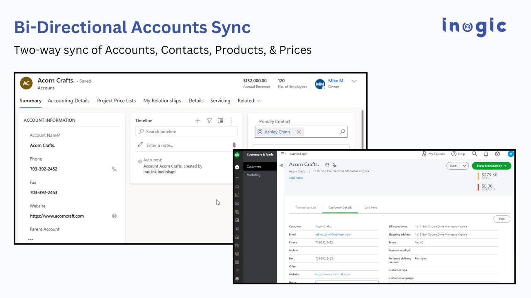Click the Dynamics form vertical scrollbar
This screenshot has height=298, width=531.
pyautogui.click(x=363, y=130)
